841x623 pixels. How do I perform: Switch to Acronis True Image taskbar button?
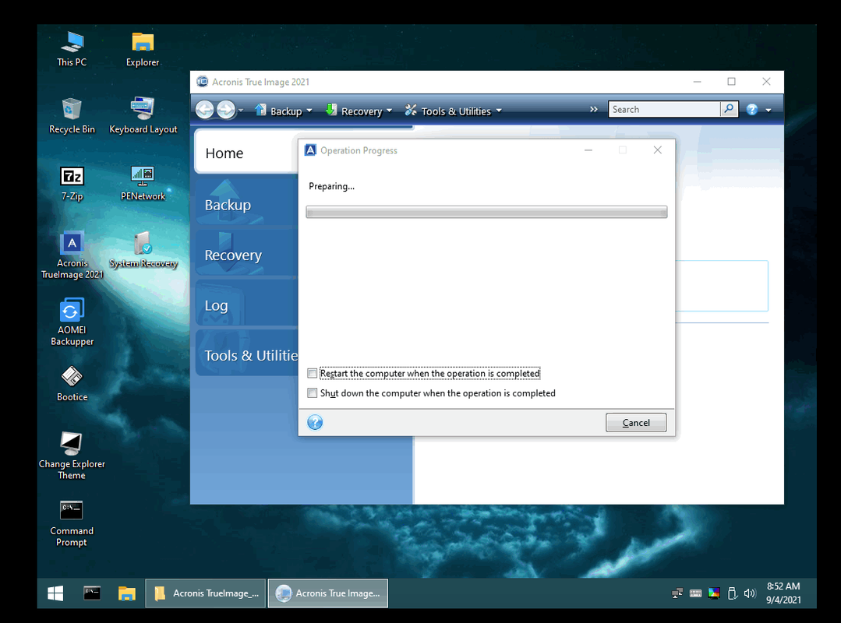point(327,593)
